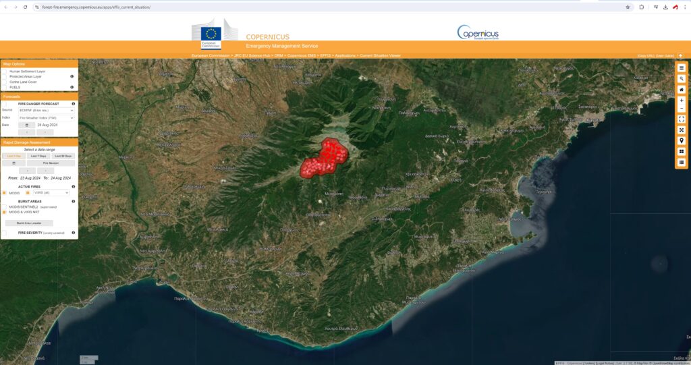
Task: Enable Protected Areas Layer checkbox
Action: (4, 76)
